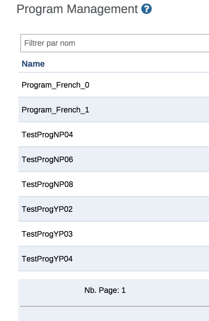Click the 'Nb. Page' pager label
Image resolution: width=209 pixels, height=321 pixels.
pyautogui.click(x=102, y=290)
